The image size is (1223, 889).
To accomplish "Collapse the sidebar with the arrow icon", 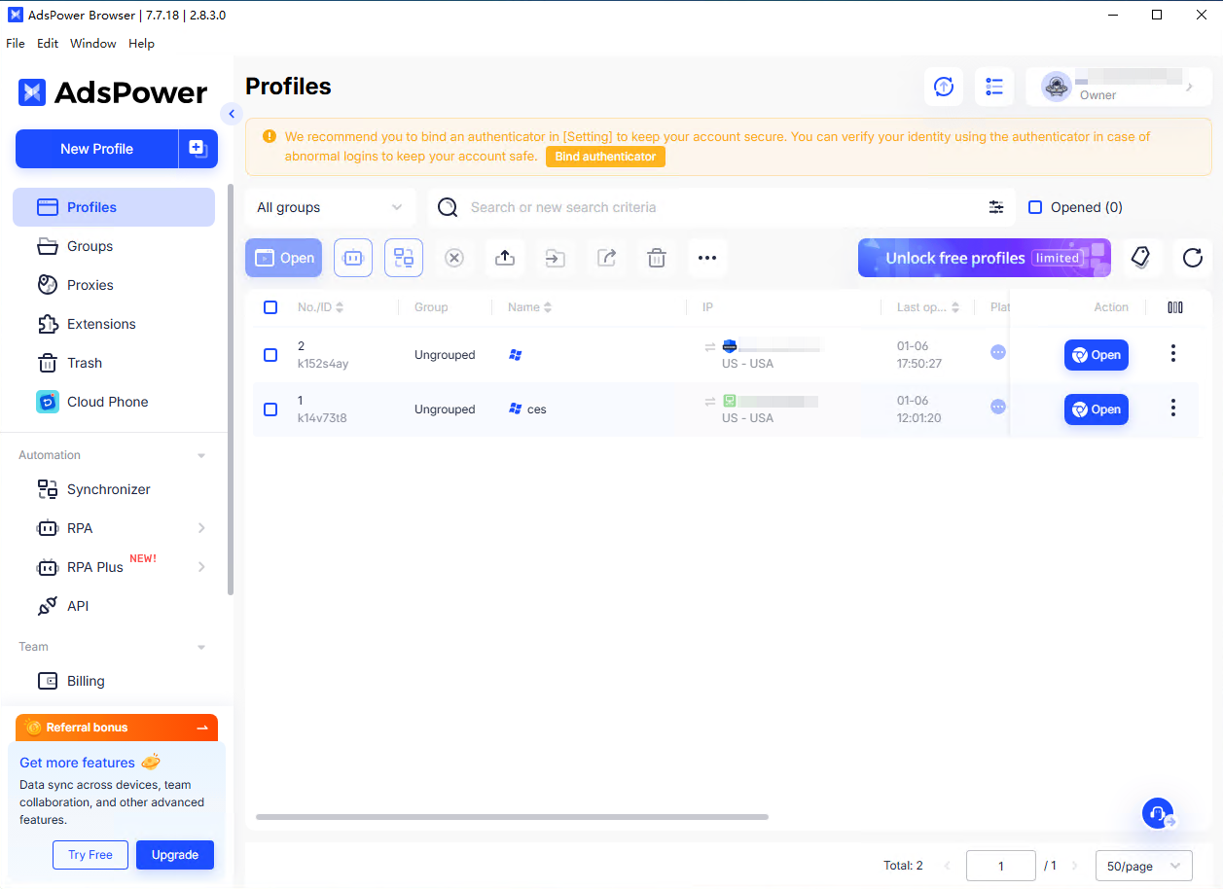I will click(231, 114).
